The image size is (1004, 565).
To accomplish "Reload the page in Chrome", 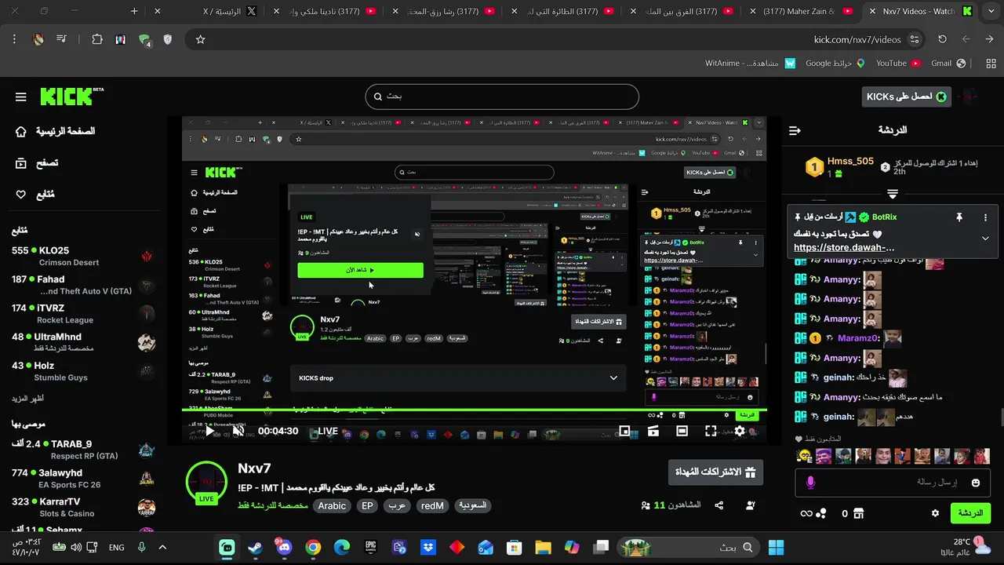I will (x=942, y=39).
